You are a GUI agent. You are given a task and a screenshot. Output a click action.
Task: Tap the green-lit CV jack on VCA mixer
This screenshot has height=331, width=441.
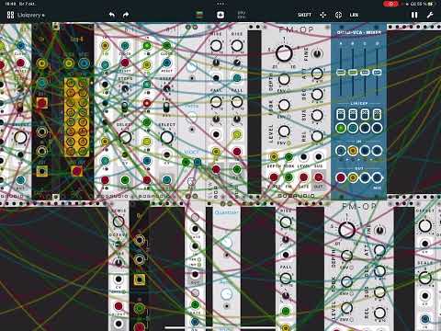pos(341,128)
